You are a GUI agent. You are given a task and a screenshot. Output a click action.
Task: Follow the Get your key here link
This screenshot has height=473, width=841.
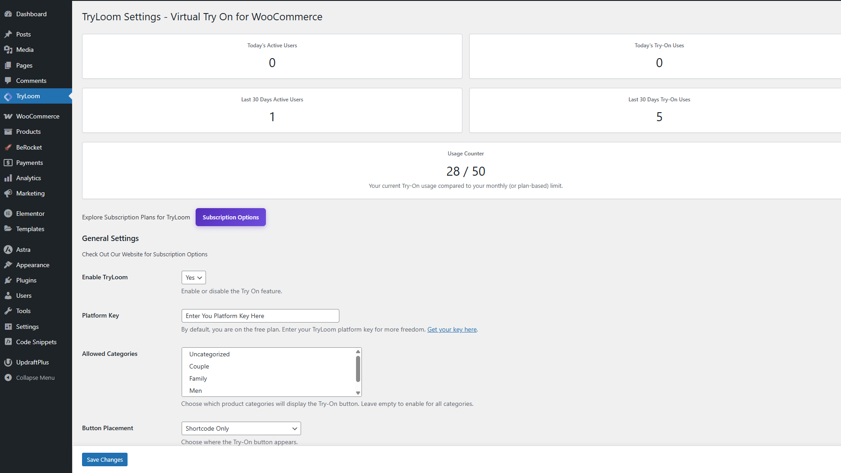[x=452, y=329]
